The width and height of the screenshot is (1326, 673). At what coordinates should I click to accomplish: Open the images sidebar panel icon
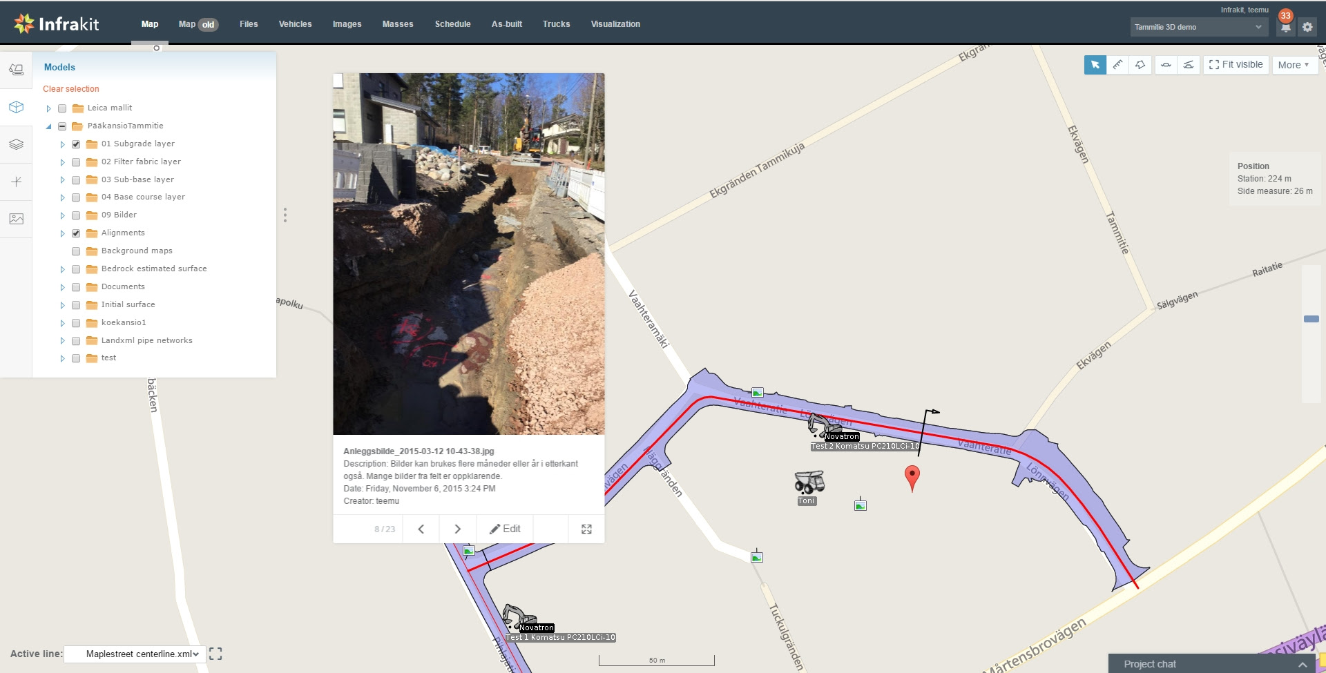(17, 219)
